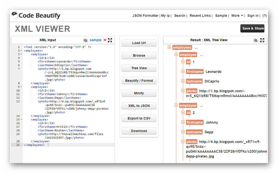Collapse the second photo node
Image resolution: width=278 pixels, height=173 pixels.
[x=183, y=141]
